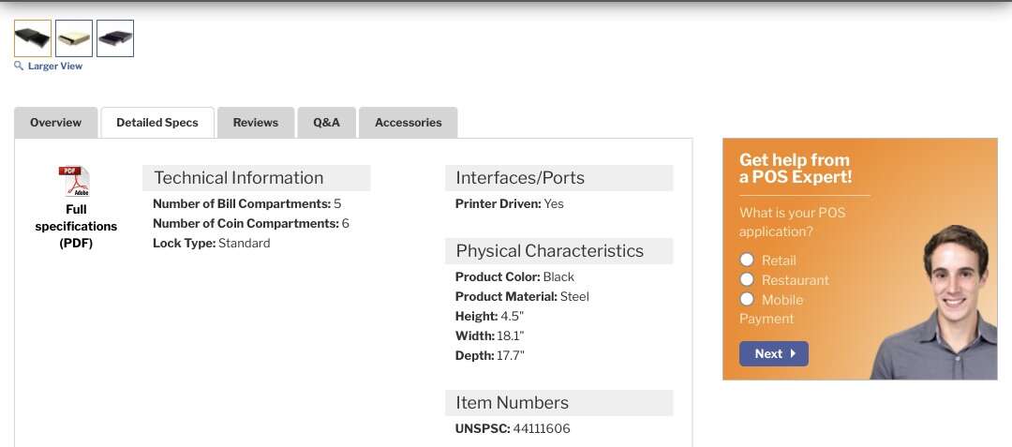Select the beige cash drawer thumbnail
1012x447 pixels.
click(74, 38)
